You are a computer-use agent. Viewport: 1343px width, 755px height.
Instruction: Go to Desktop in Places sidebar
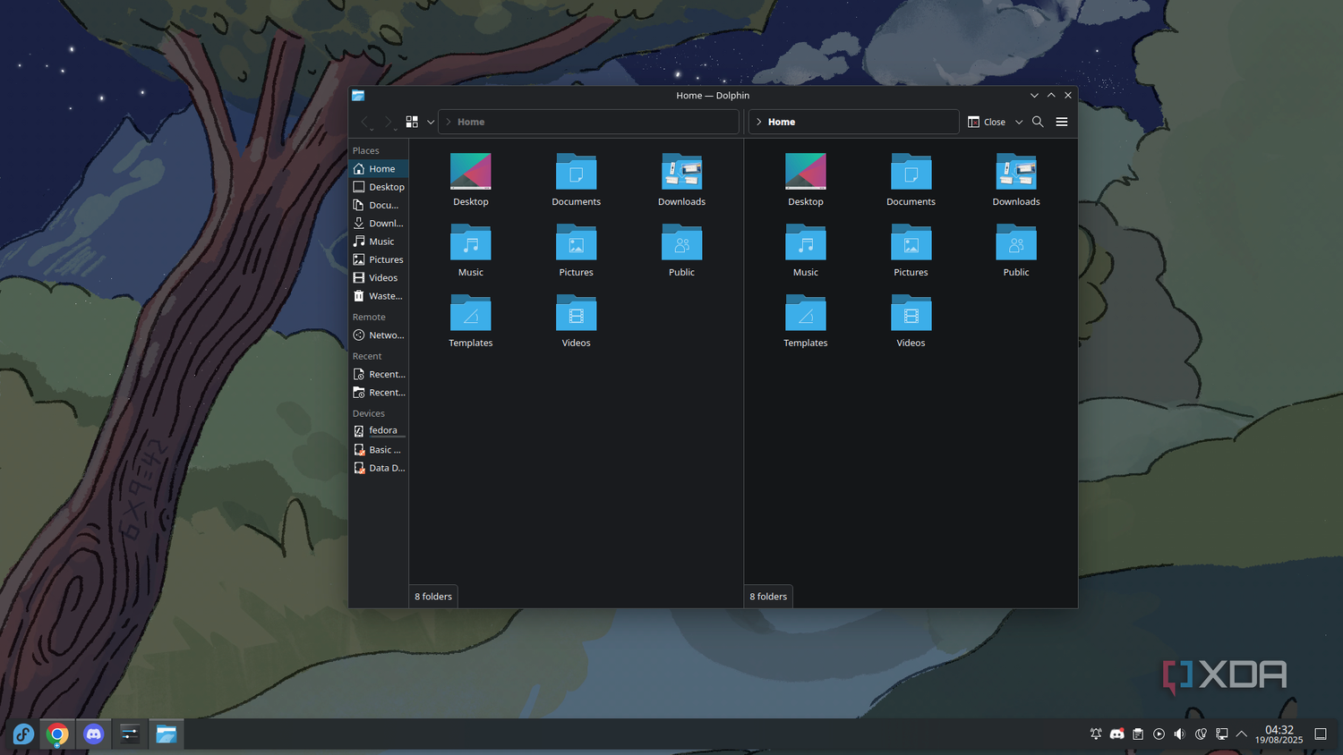pos(379,187)
